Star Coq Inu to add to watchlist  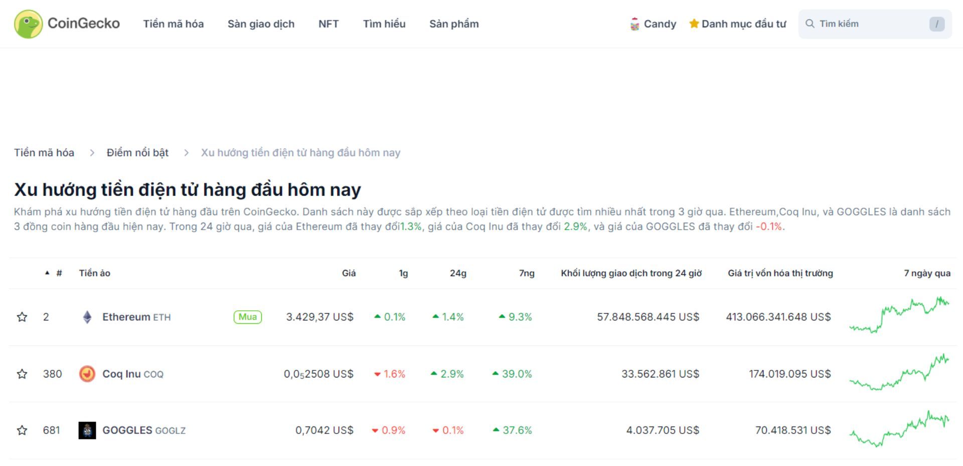(x=23, y=373)
